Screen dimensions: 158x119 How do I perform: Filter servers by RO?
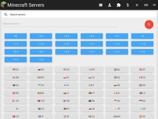coord(41,77)
